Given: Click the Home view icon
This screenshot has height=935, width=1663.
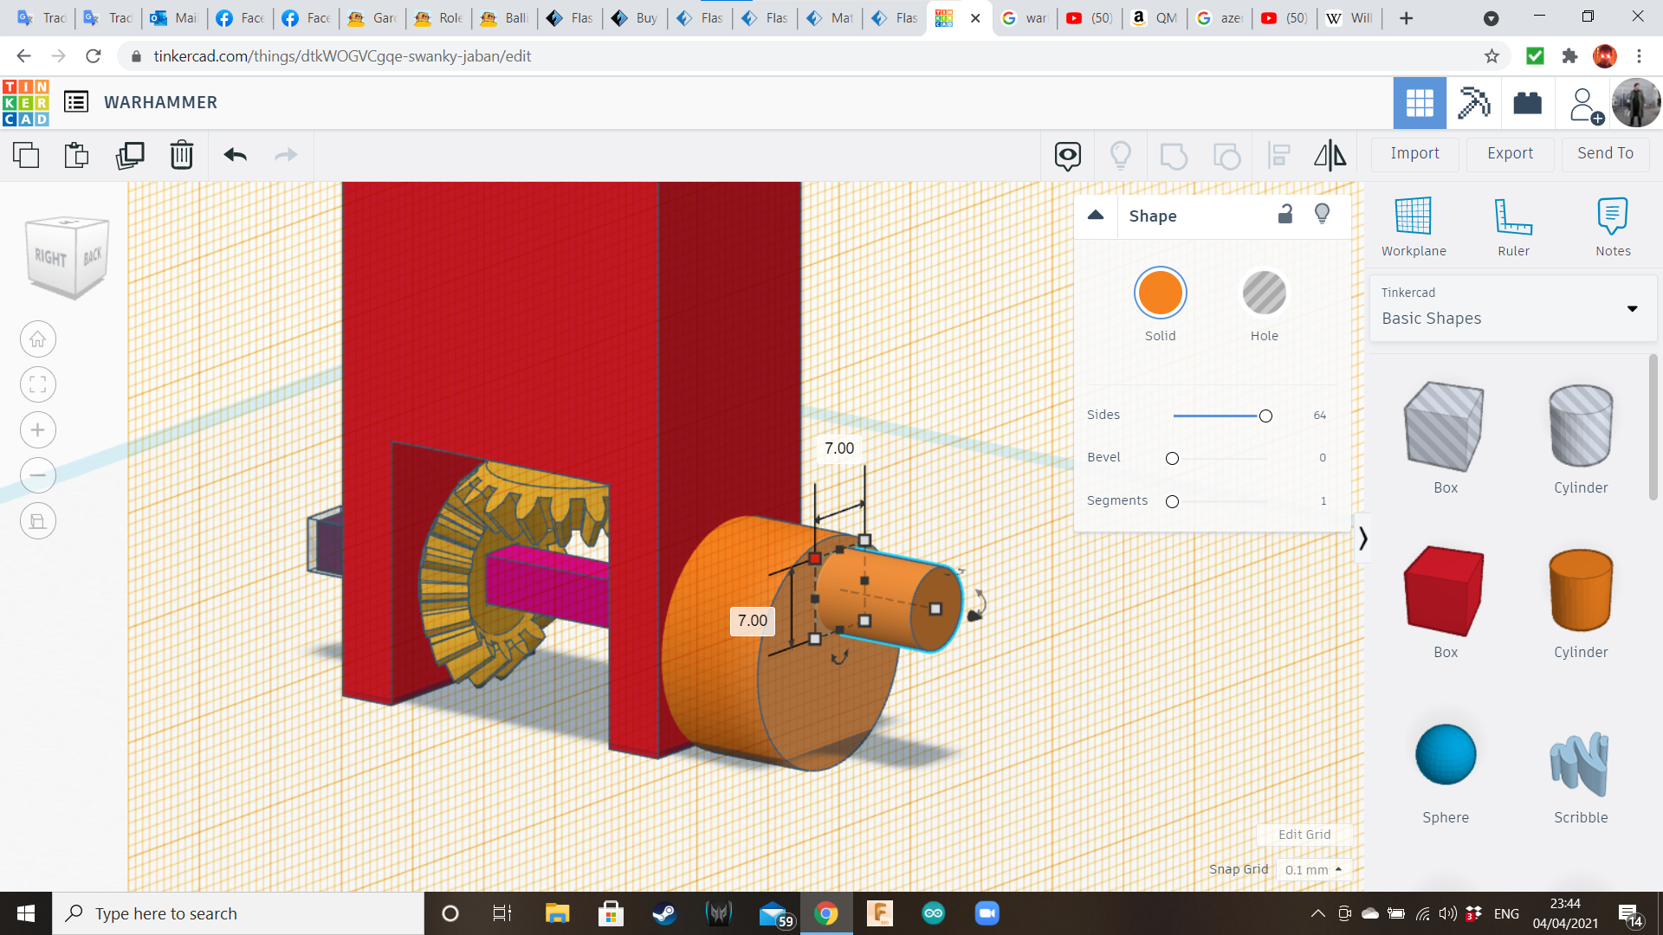Looking at the screenshot, I should (x=38, y=339).
